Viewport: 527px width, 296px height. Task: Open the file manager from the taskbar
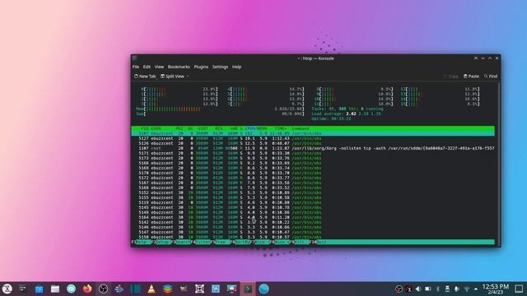[55, 289]
